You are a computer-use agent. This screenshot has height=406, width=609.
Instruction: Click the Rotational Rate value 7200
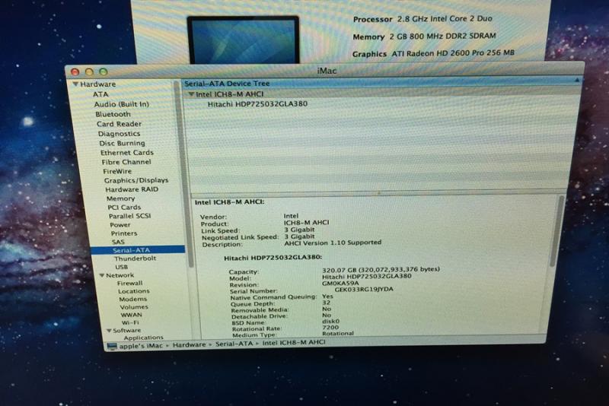click(x=330, y=327)
